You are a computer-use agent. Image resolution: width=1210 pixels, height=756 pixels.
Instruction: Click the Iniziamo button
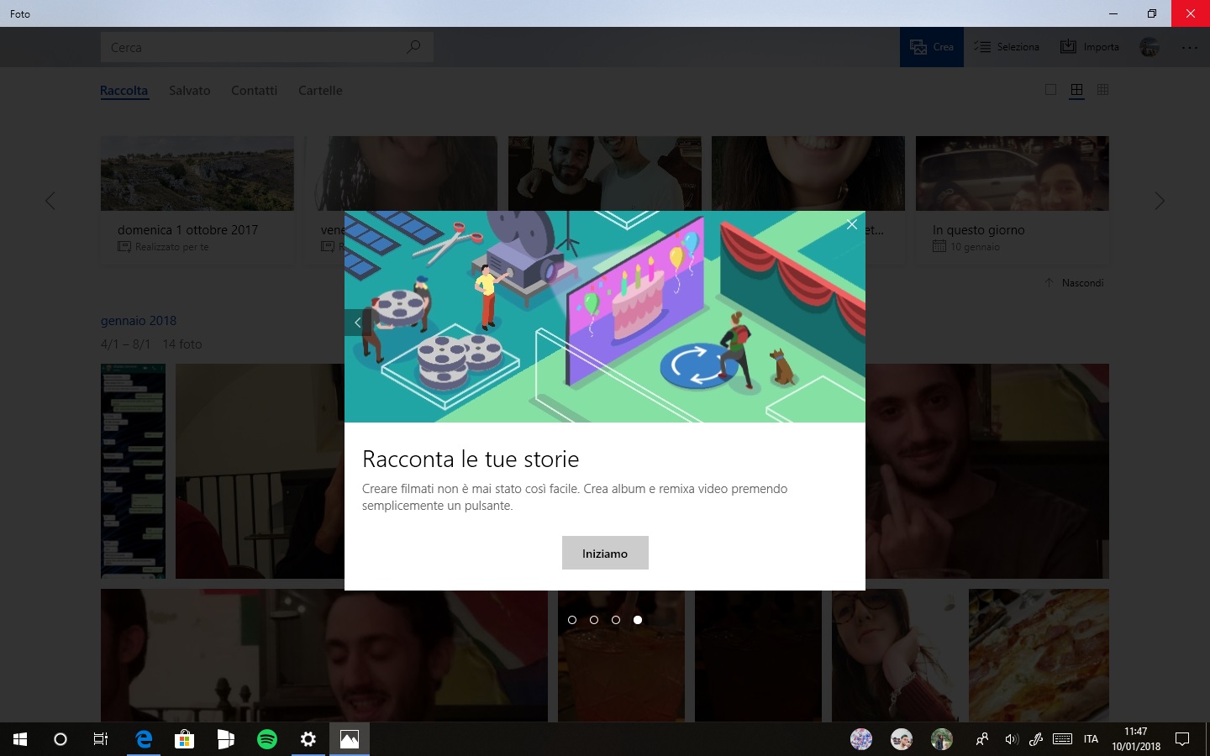(605, 553)
